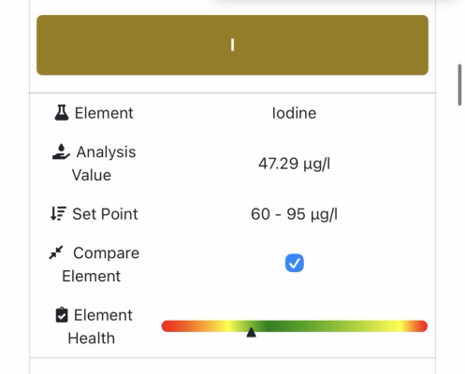Click the hand-with-droplet Analysis Value icon
The height and width of the screenshot is (374, 465).
61,151
